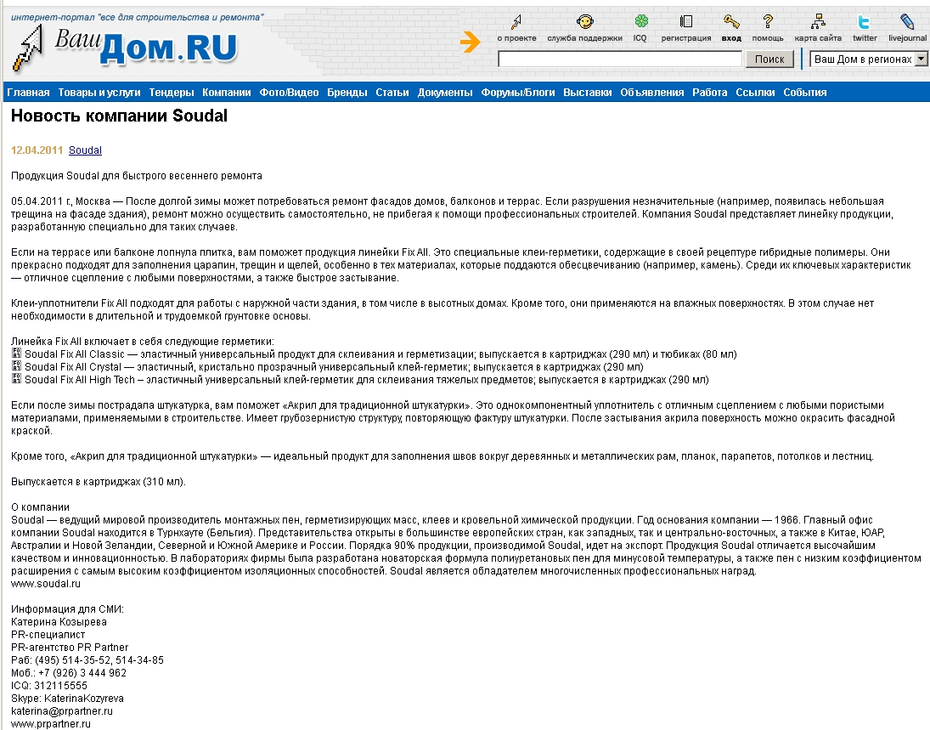
Task: Open support service smiley icon
Action: click(585, 22)
